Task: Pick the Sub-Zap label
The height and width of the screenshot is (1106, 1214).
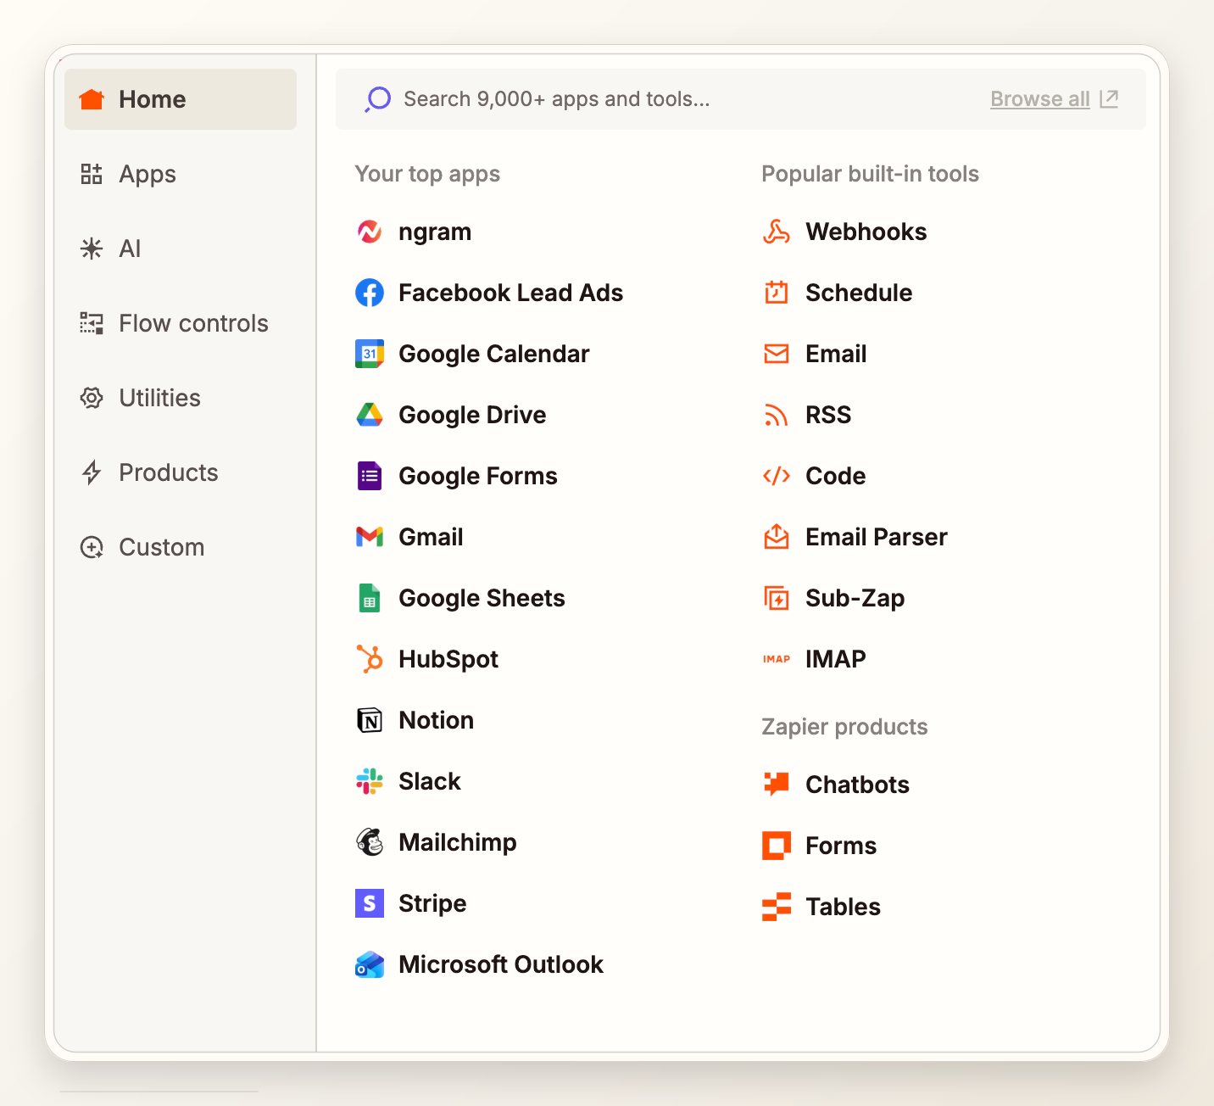Action: point(855,598)
